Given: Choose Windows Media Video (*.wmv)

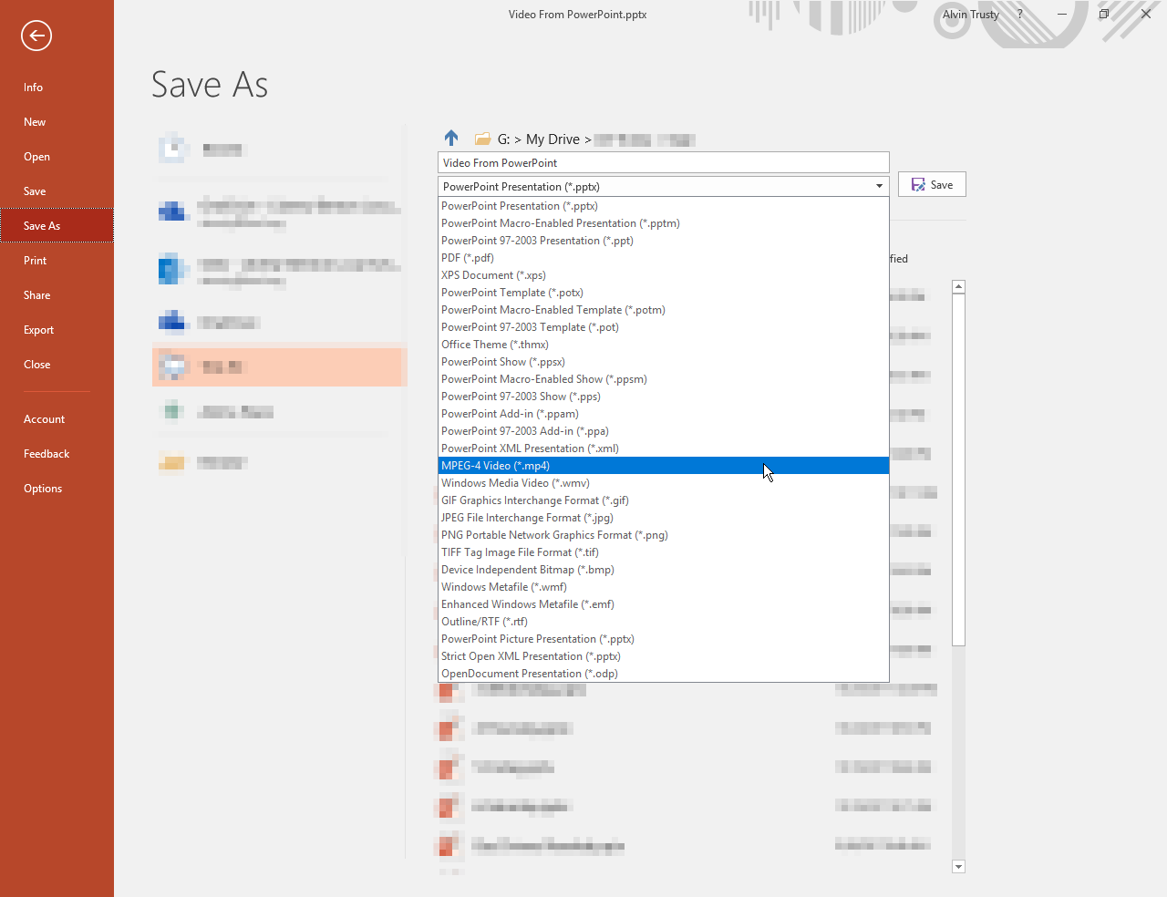Looking at the screenshot, I should pyautogui.click(x=663, y=483).
